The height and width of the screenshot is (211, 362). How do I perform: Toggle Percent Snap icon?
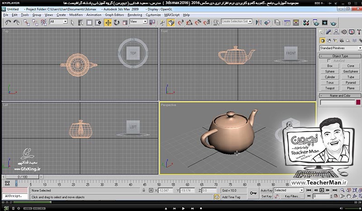pyautogui.click(x=198, y=23)
